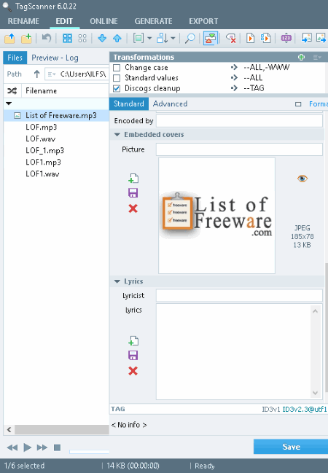
Task: Open path history dropdown
Action: tap(52, 74)
